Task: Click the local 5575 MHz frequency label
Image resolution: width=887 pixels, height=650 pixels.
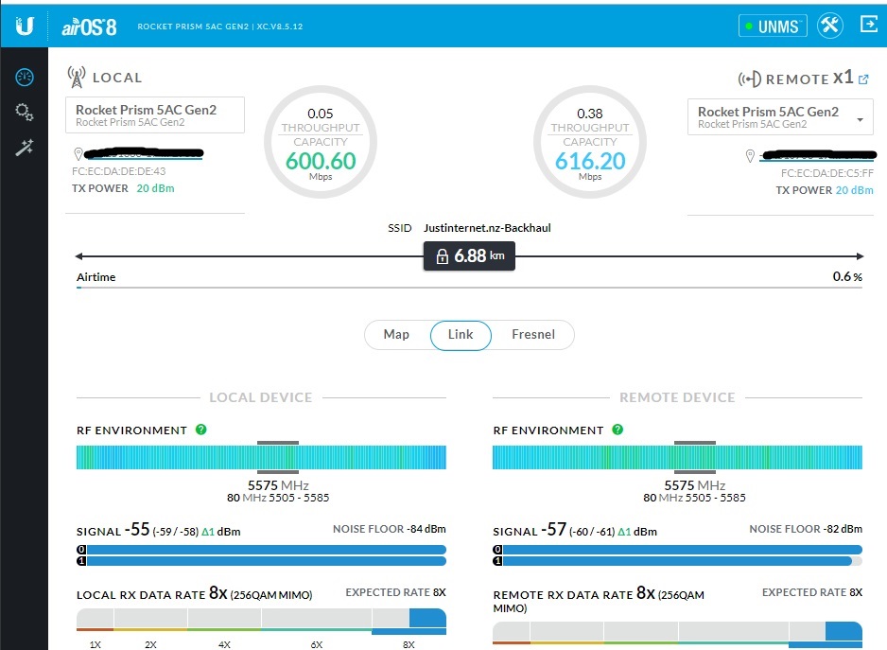Action: (x=278, y=485)
